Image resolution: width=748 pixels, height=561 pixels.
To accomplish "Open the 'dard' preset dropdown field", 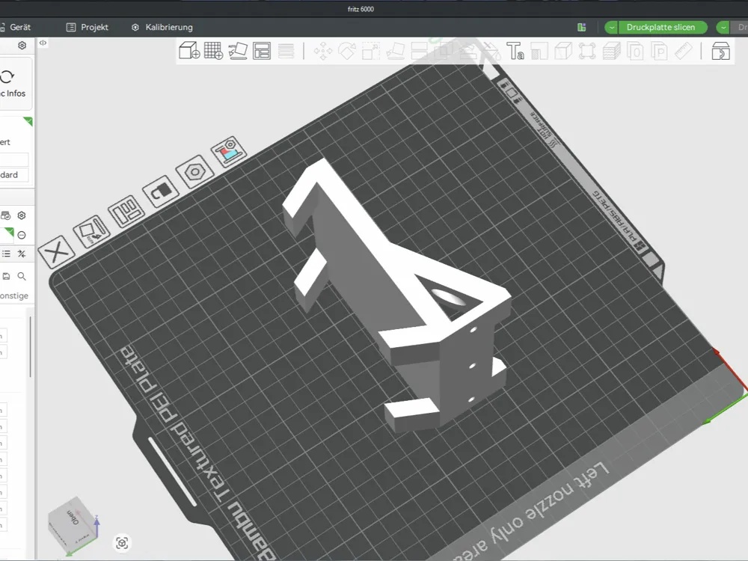I will [14, 174].
